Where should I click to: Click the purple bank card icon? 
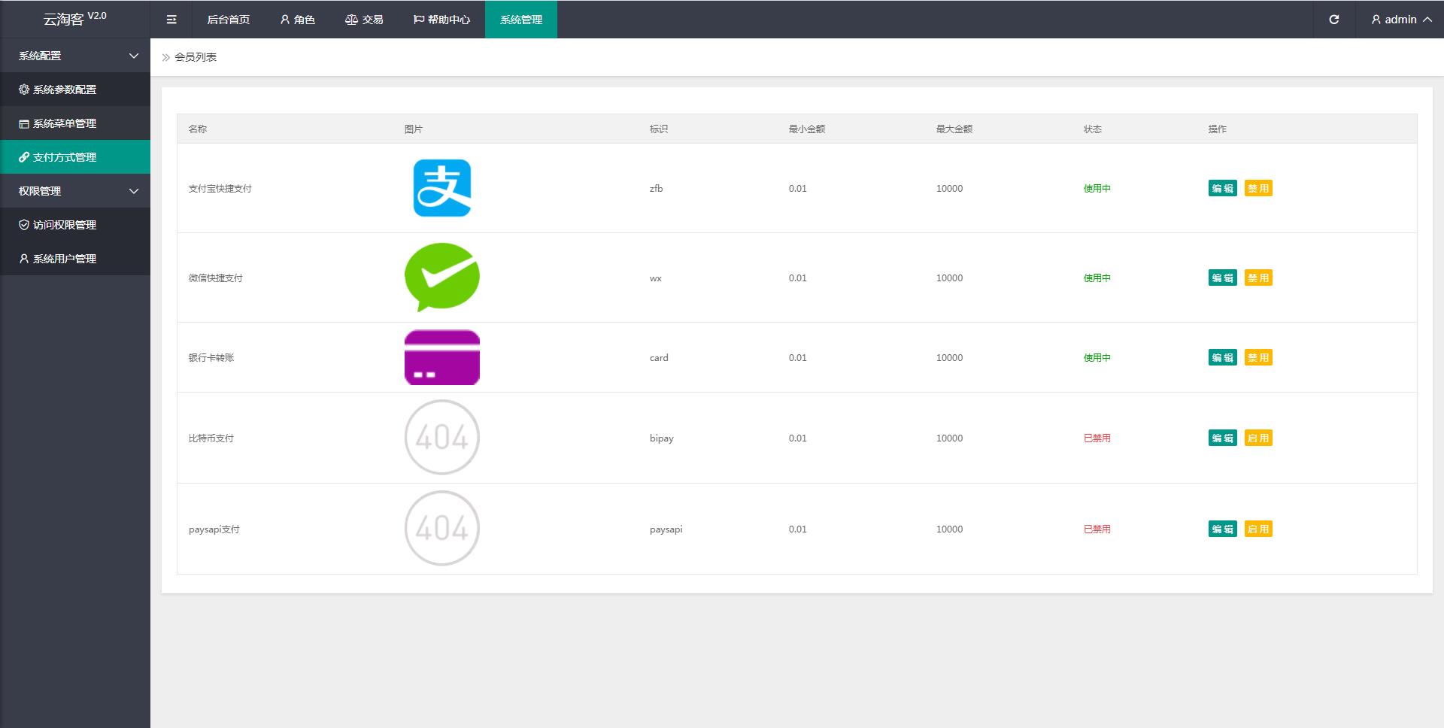[x=442, y=357]
